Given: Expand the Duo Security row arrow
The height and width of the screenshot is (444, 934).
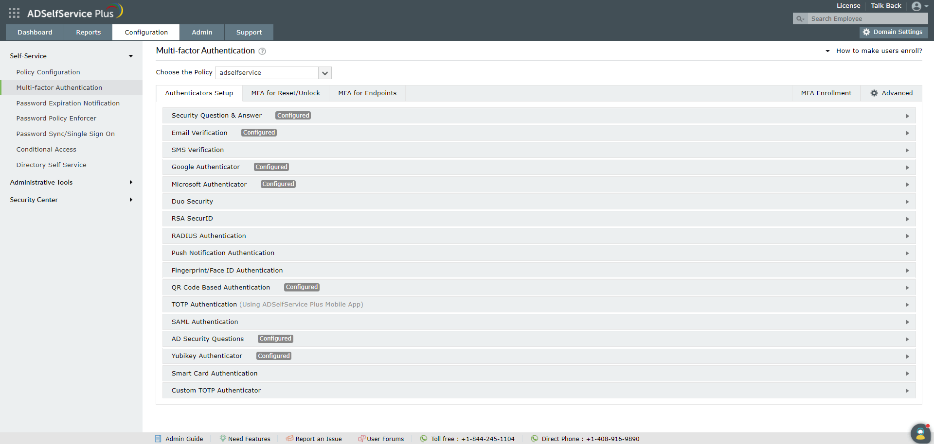Looking at the screenshot, I should (x=907, y=202).
